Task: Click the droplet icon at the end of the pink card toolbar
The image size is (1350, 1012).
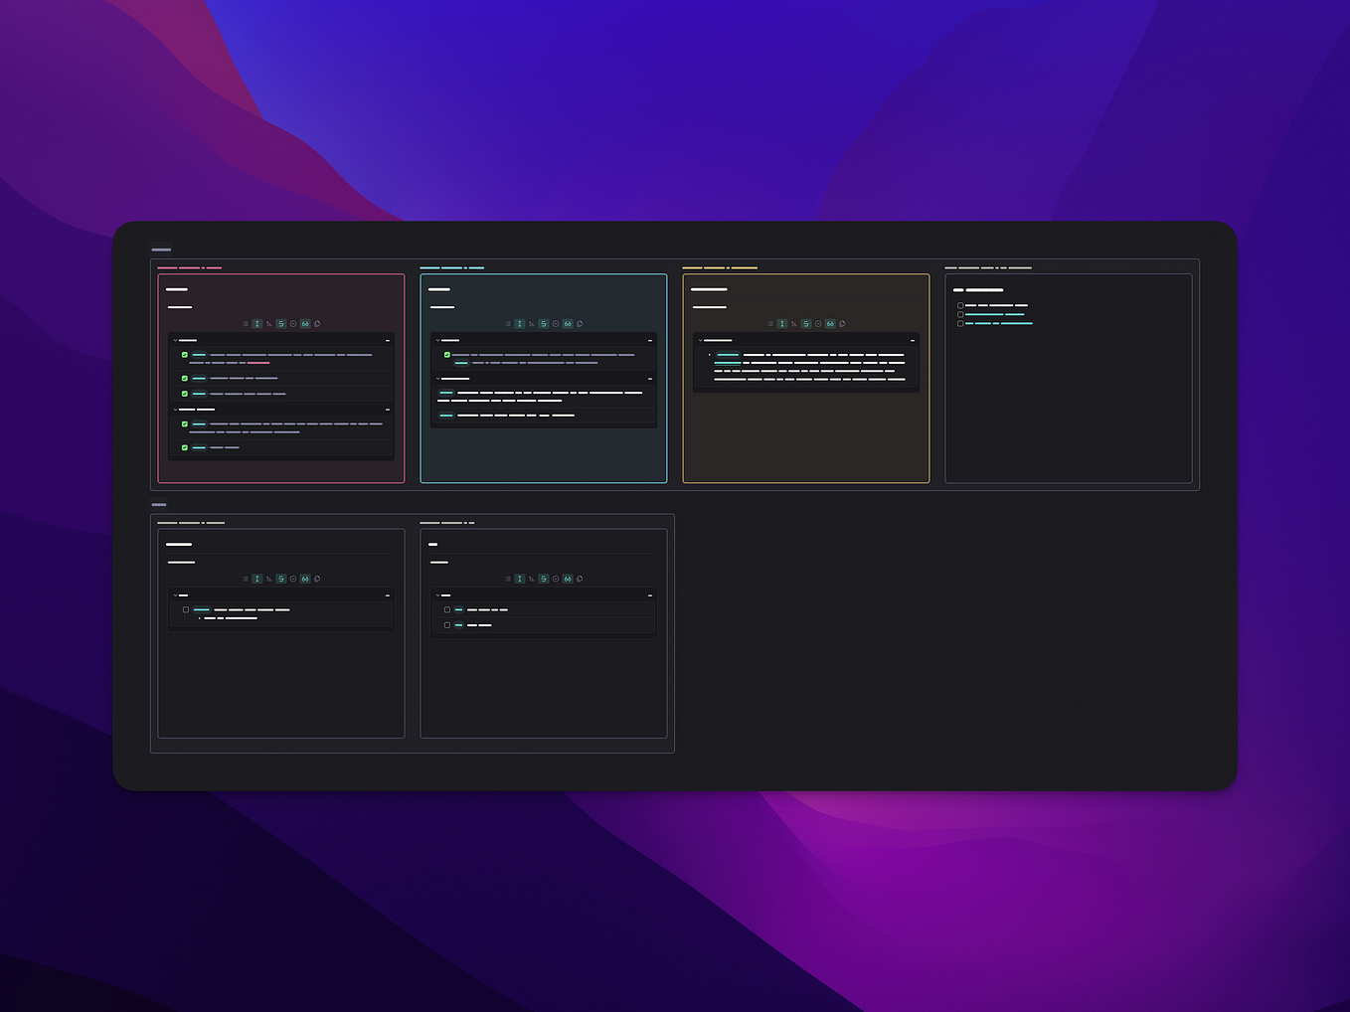Action: click(316, 323)
